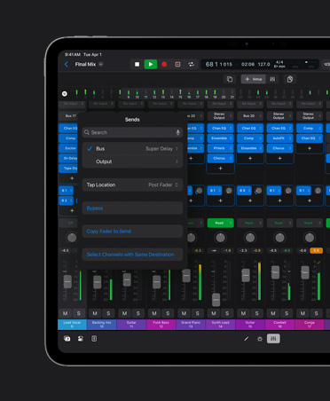Screen dimensions: 330x401
Task: Open the Stereo Output selector on Conga
Action: pos(310,116)
